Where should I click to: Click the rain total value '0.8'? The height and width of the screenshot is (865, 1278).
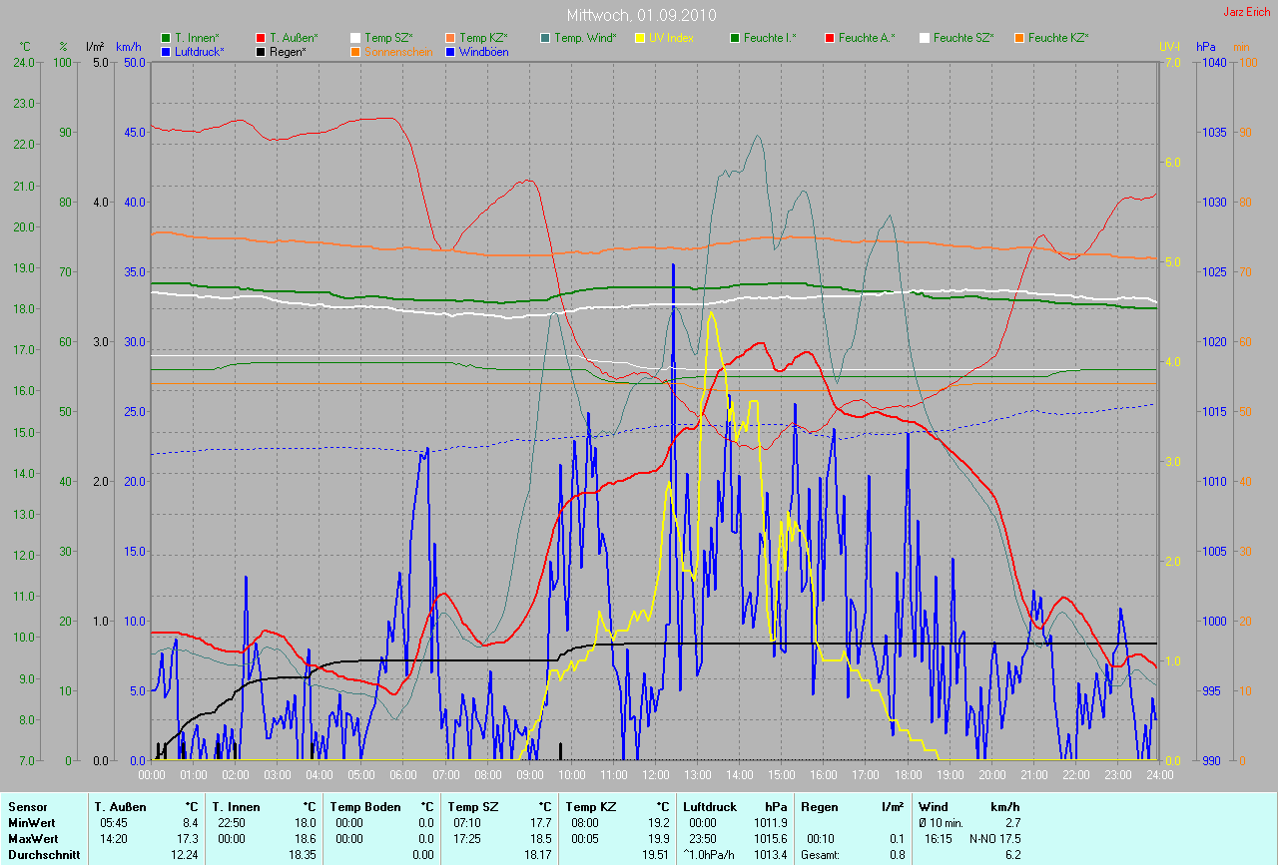(897, 855)
